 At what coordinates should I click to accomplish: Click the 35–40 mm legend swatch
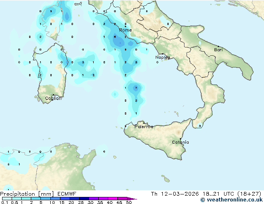tap(103, 199)
